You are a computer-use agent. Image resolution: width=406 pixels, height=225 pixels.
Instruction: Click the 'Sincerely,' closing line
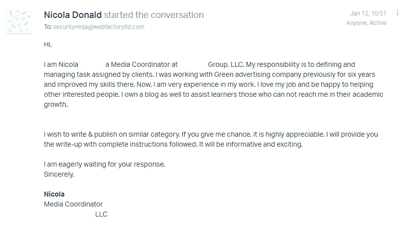coord(59,175)
